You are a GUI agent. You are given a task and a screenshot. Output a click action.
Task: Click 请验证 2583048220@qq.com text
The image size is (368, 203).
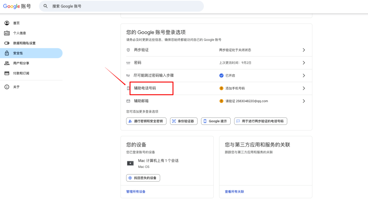point(247,101)
